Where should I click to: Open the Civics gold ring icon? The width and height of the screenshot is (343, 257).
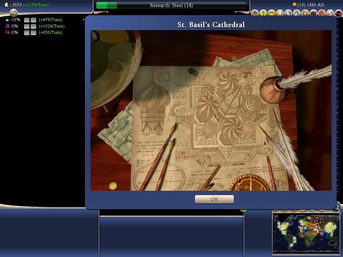pyautogui.click(x=272, y=13)
